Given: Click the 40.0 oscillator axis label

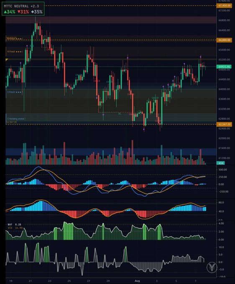Looking at the screenshot, I should 221,211.
